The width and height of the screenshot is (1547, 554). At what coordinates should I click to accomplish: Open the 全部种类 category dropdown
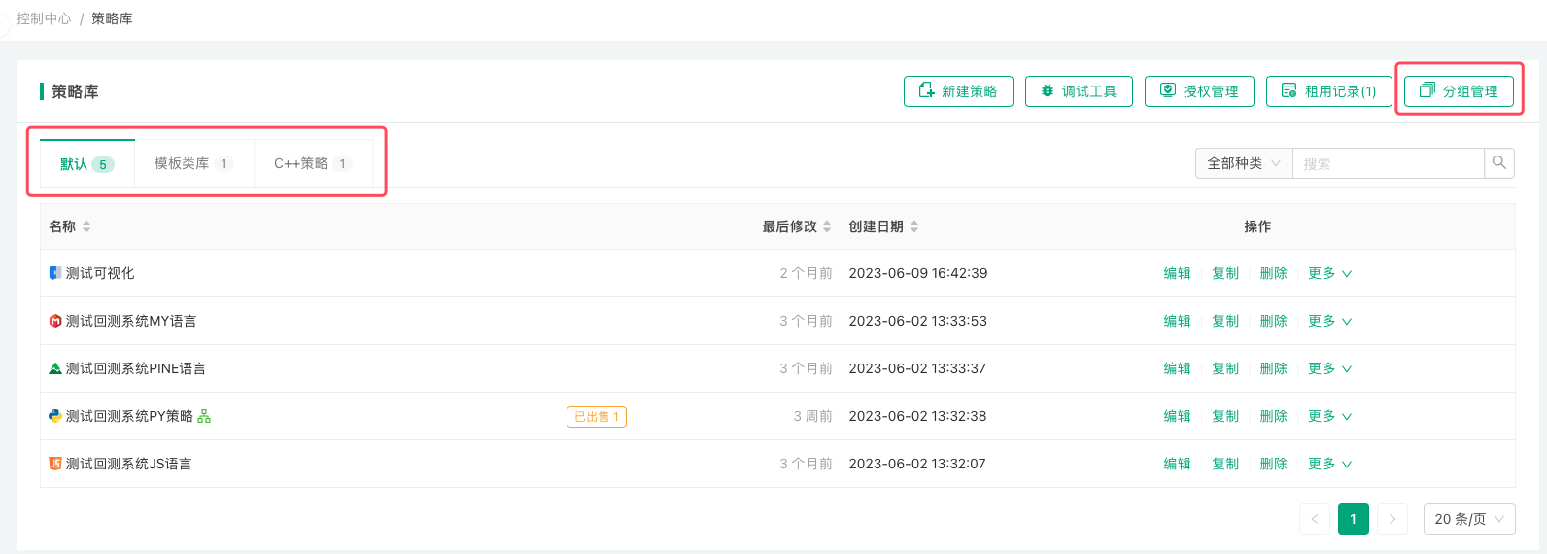tap(1243, 163)
